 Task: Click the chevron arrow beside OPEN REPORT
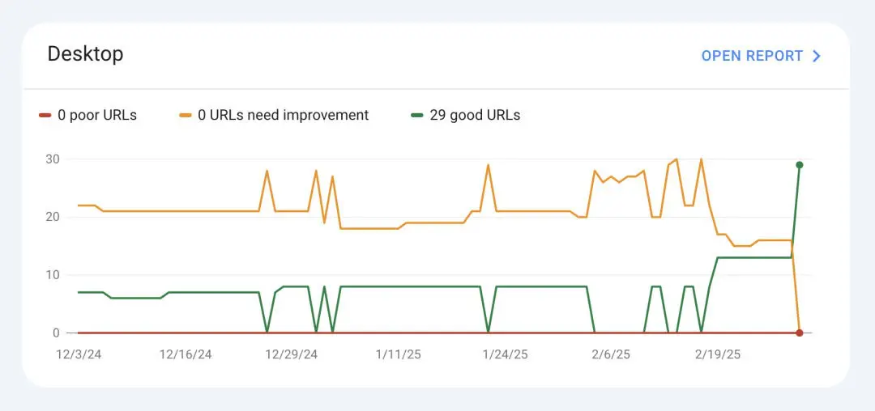[x=817, y=56]
